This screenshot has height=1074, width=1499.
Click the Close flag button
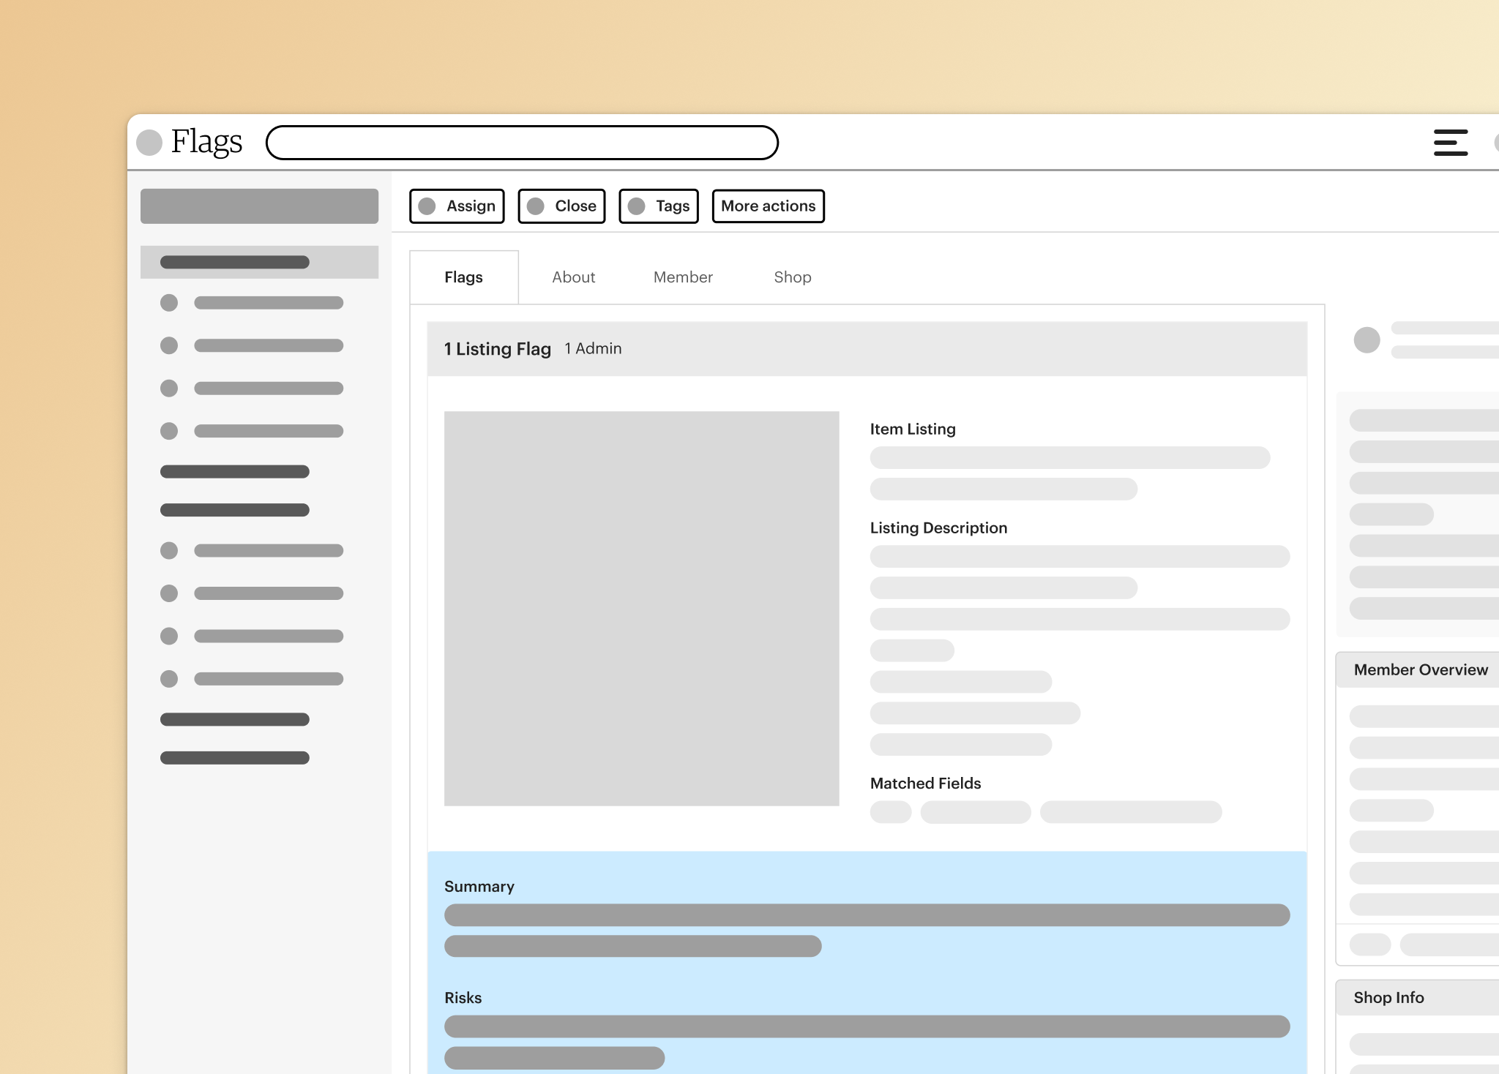click(x=575, y=206)
